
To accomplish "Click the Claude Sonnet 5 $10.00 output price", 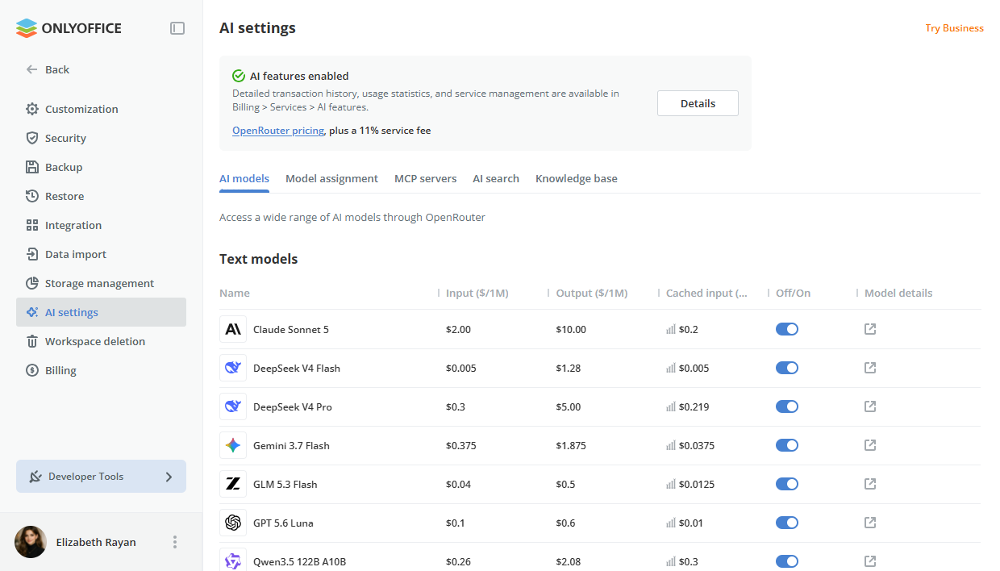I will [x=571, y=329].
